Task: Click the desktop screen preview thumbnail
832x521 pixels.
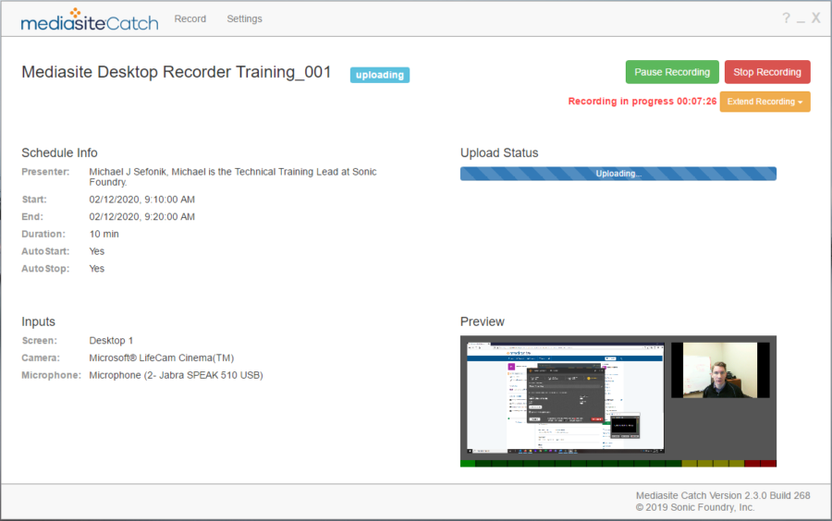Action: click(565, 397)
